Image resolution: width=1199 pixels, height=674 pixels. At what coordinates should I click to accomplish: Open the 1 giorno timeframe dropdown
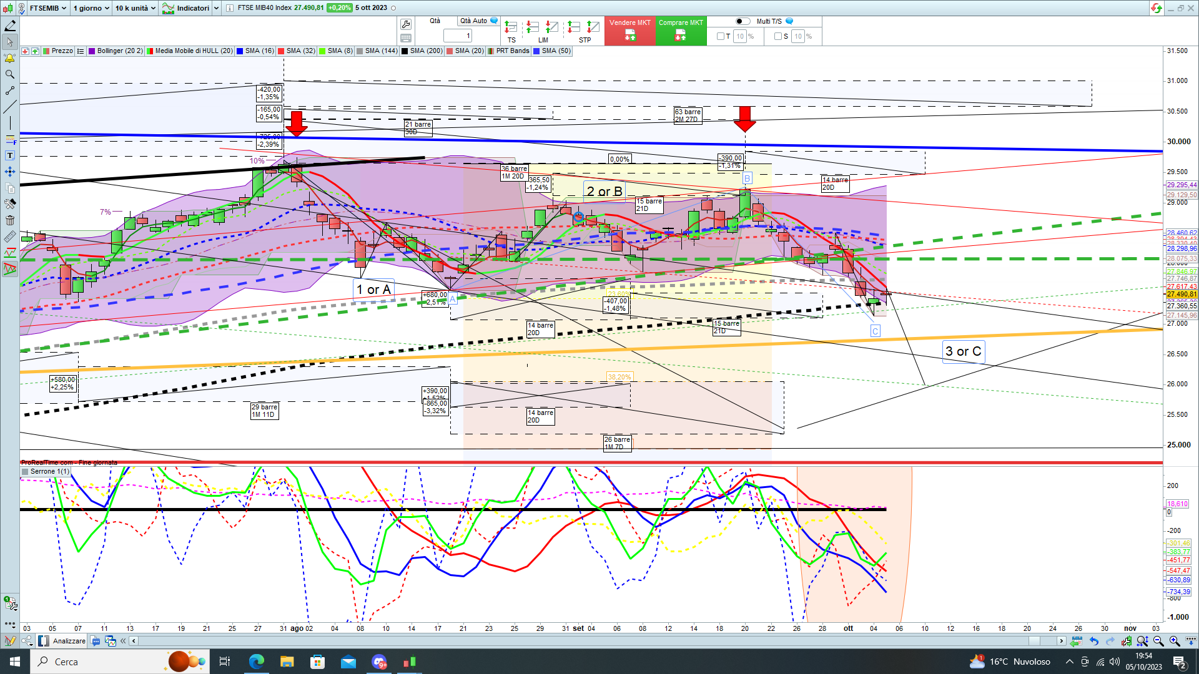(91, 8)
